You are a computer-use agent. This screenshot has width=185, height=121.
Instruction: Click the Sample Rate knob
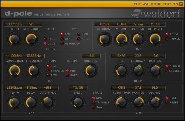point(15,70)
